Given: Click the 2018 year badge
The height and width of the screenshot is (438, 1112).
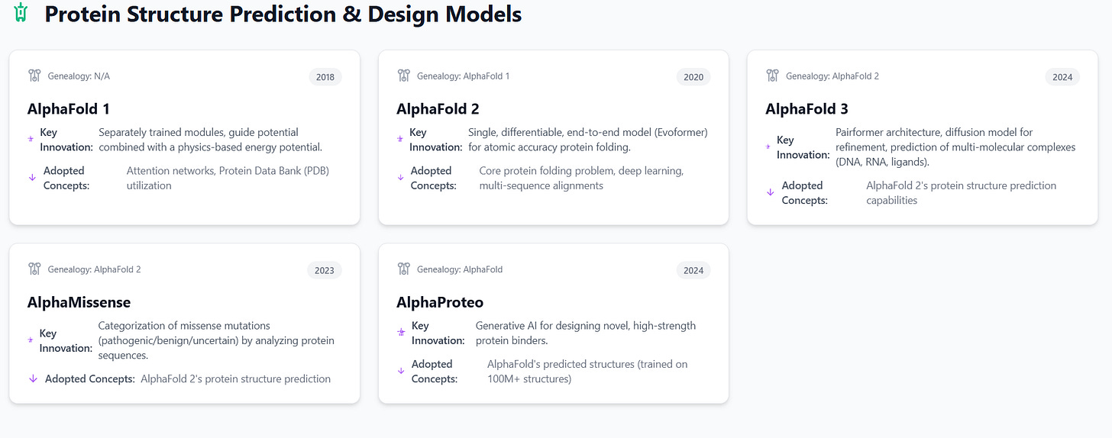Looking at the screenshot, I should [x=325, y=76].
